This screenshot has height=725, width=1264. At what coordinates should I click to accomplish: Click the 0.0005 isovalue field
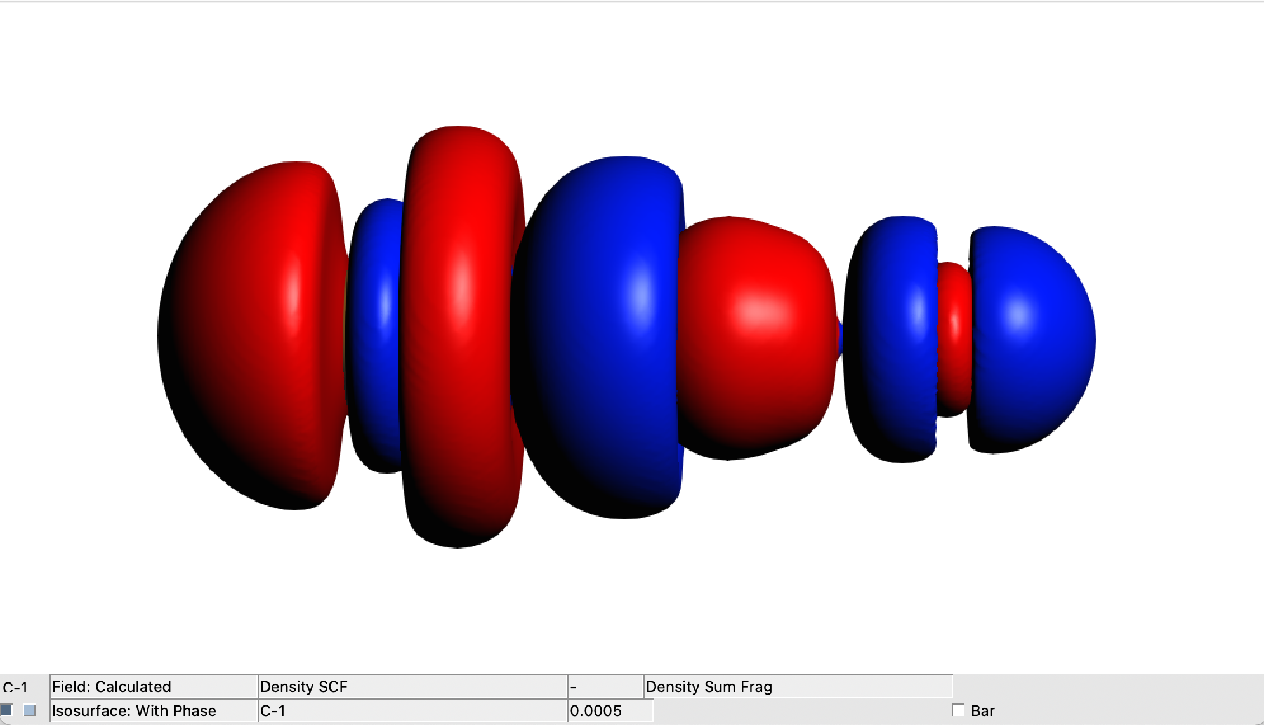pyautogui.click(x=609, y=711)
